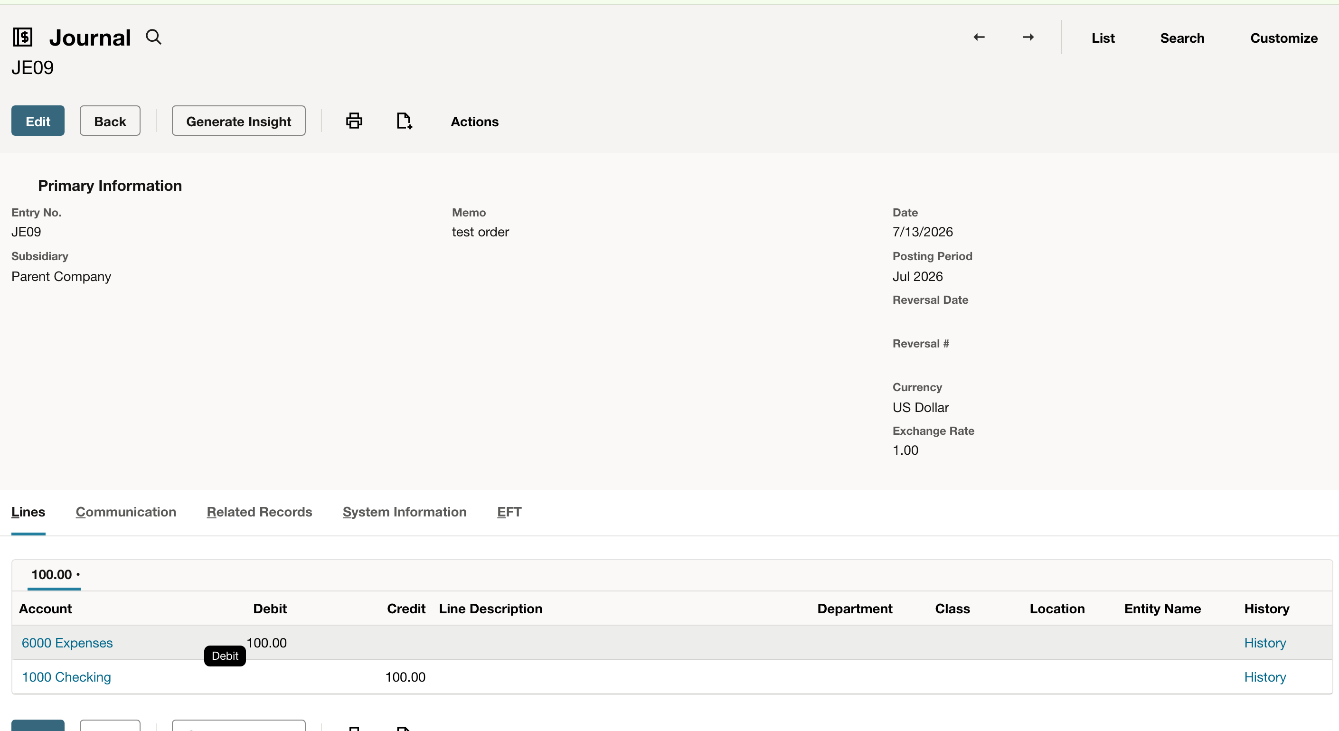This screenshot has width=1339, height=731.
Task: Click the Debit column header
Action: (x=270, y=609)
